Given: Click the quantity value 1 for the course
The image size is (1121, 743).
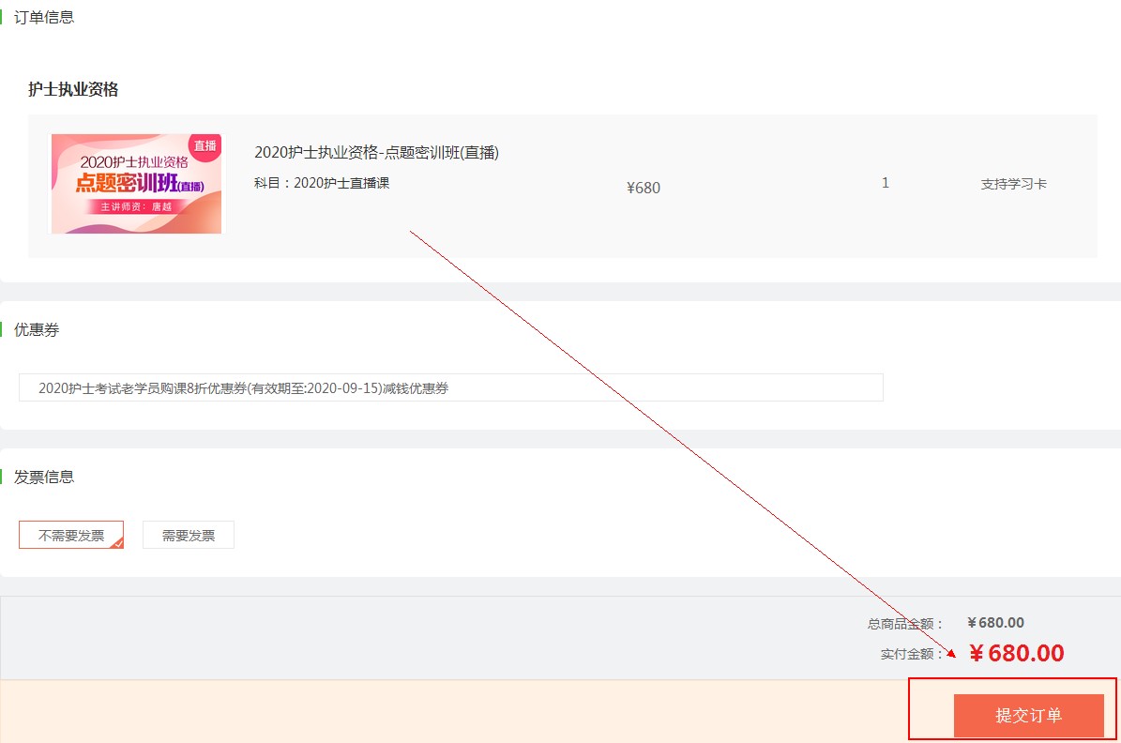Looking at the screenshot, I should click(886, 183).
